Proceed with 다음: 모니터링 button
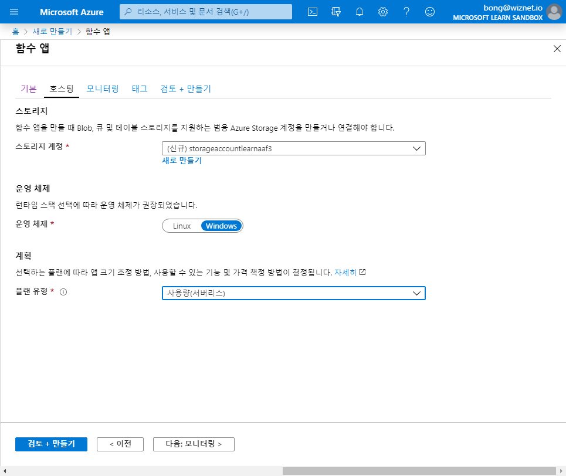The height and width of the screenshot is (476, 566). 194,444
